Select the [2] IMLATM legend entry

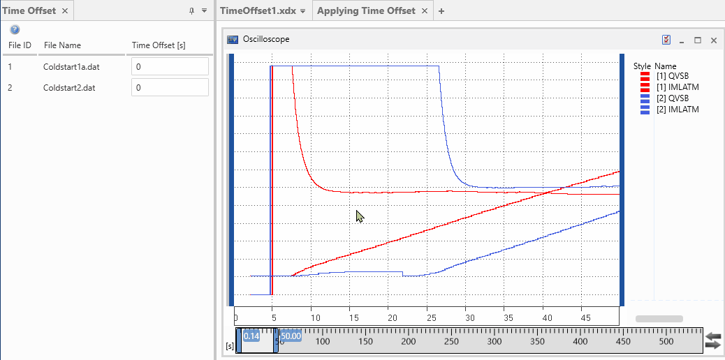[x=678, y=110]
